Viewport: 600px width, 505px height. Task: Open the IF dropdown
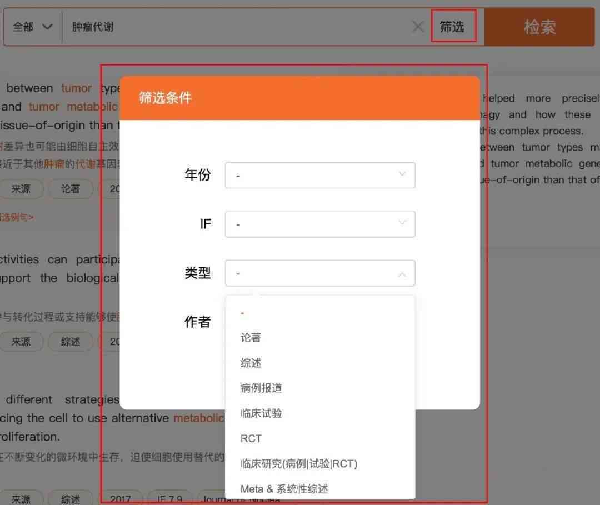[320, 224]
